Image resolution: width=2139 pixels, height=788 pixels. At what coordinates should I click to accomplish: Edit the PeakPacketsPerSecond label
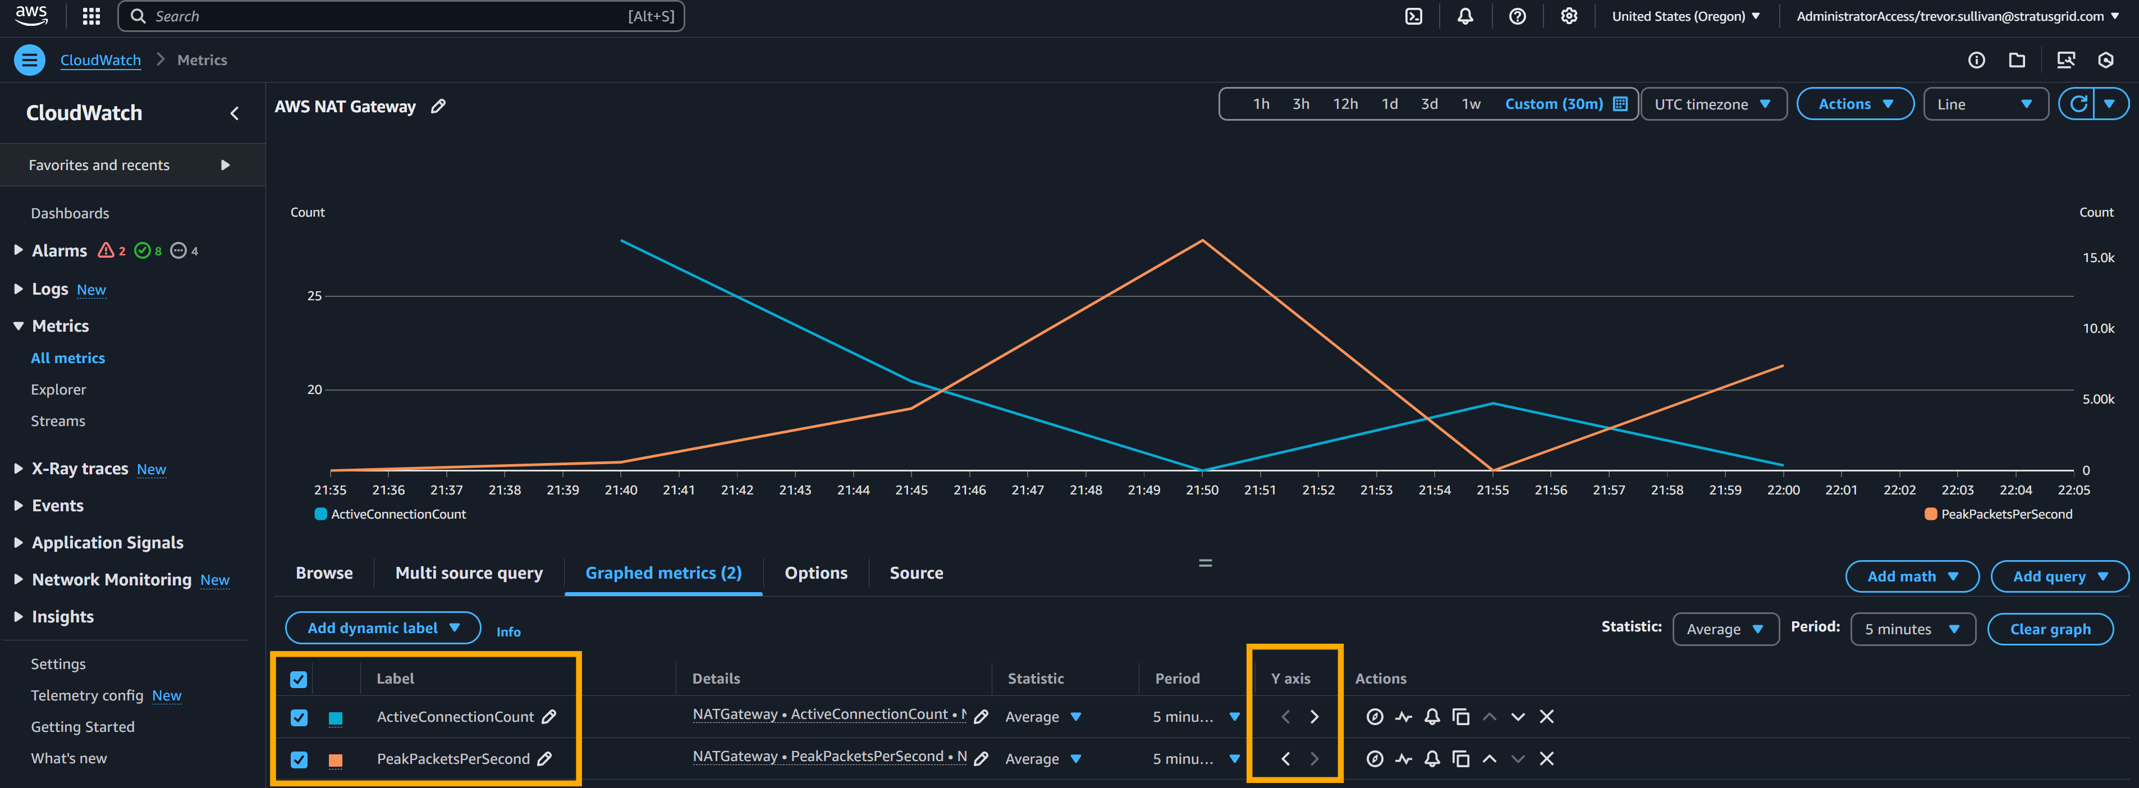click(x=545, y=758)
